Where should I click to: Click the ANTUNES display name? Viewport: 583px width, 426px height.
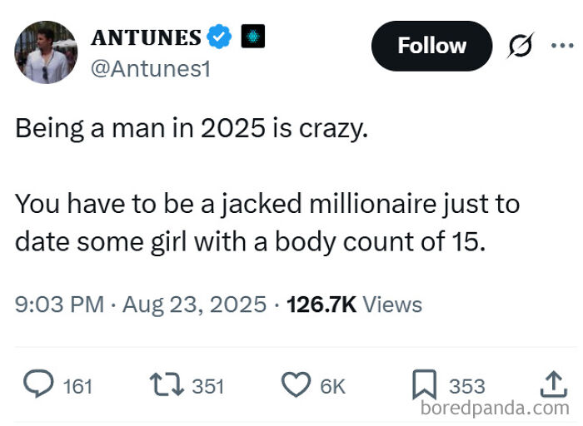(x=146, y=37)
